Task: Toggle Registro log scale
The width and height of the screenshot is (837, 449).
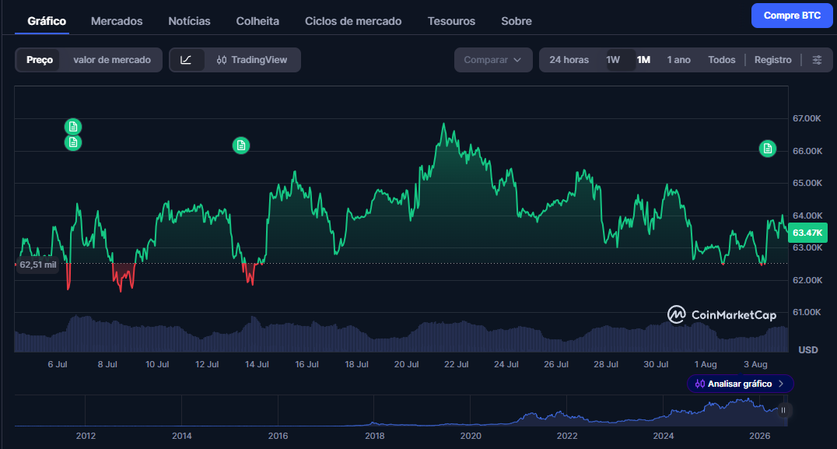Action: pyautogui.click(x=772, y=60)
